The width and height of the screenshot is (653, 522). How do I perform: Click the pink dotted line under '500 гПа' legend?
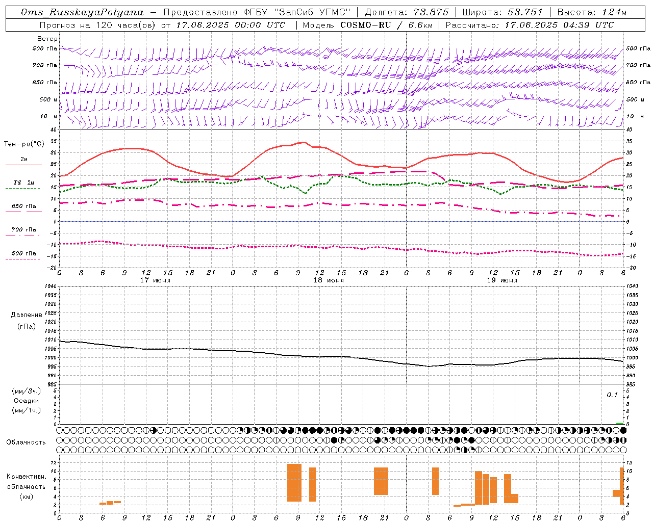pyautogui.click(x=22, y=259)
